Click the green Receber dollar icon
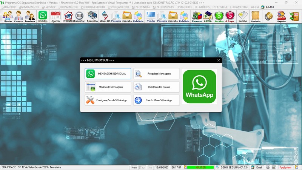This screenshot has width=302, height=170. pyautogui.click(x=219, y=17)
